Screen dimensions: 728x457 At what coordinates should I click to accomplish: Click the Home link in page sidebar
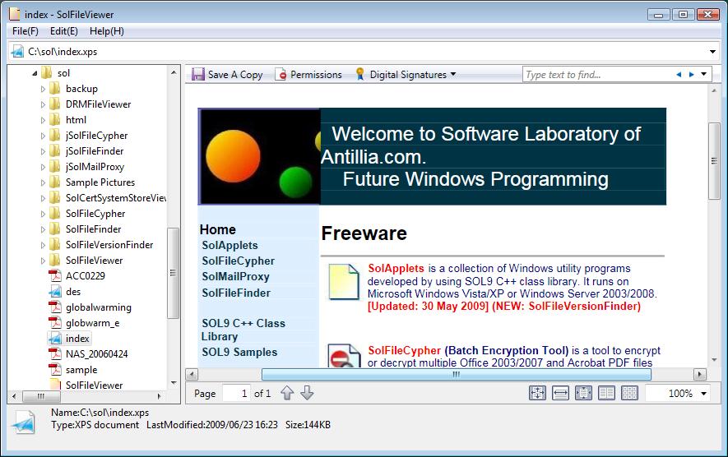218,229
